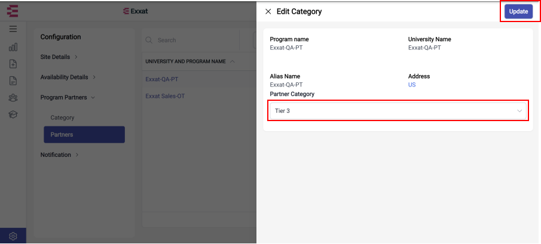Image resolution: width=541 pixels, height=244 pixels.
Task: Collapse the Program Partners section
Action: click(68, 97)
